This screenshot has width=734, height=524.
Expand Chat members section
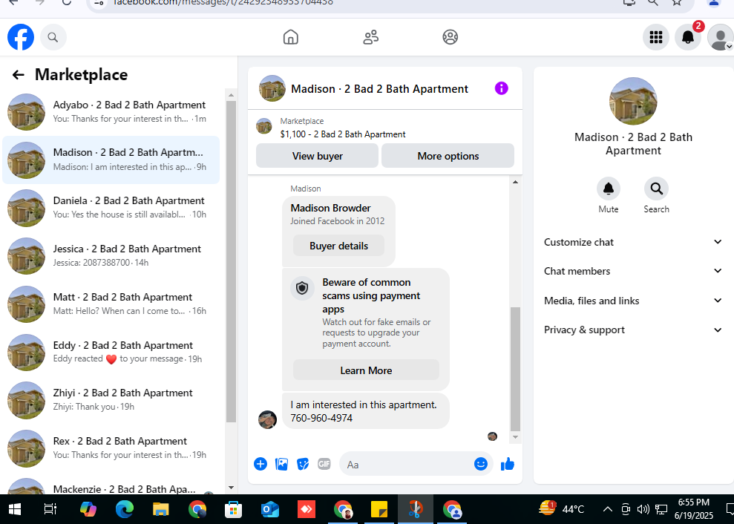633,271
